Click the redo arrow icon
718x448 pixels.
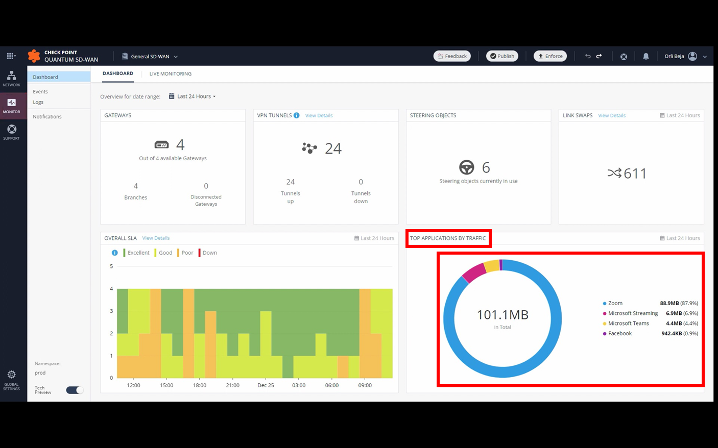point(599,56)
